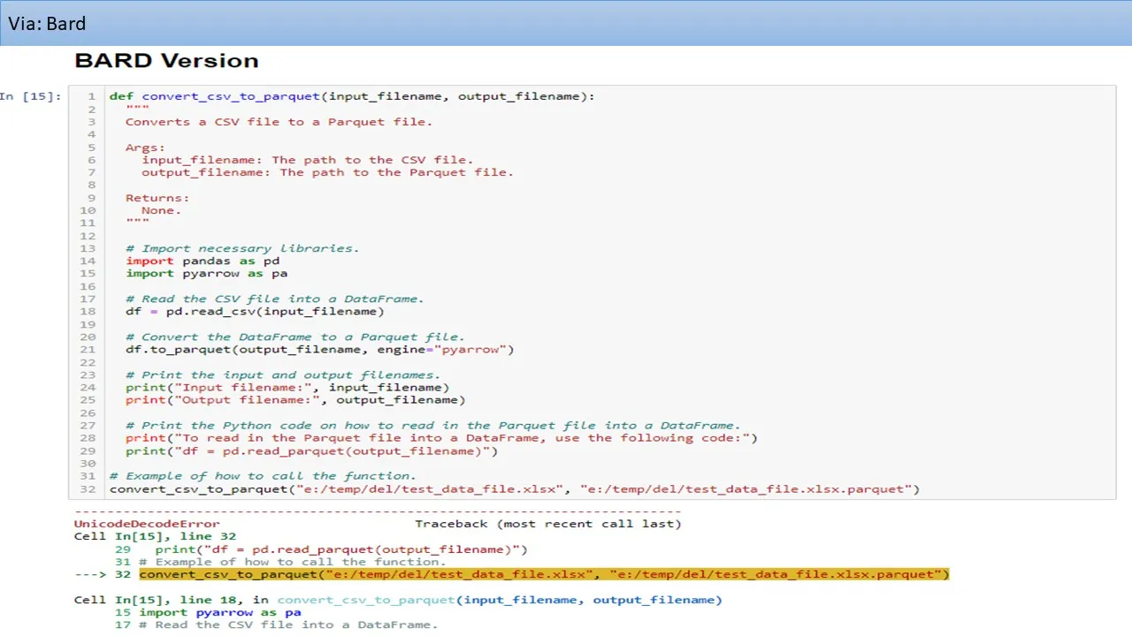Image resolution: width=1132 pixels, height=636 pixels.
Task: Click 'Converts a CSV file to a Parquet file.'
Action: (x=279, y=122)
